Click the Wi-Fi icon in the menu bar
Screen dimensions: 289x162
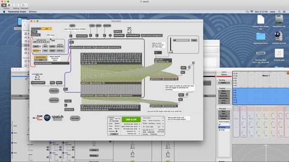pyautogui.click(x=252, y=12)
